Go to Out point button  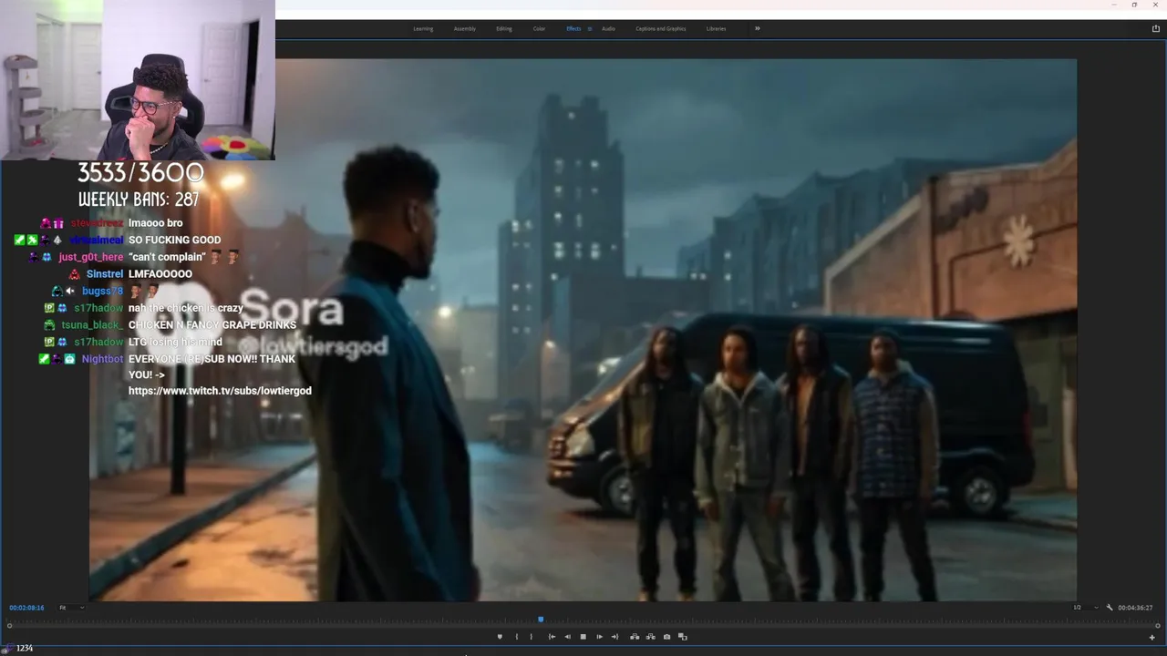coord(614,637)
